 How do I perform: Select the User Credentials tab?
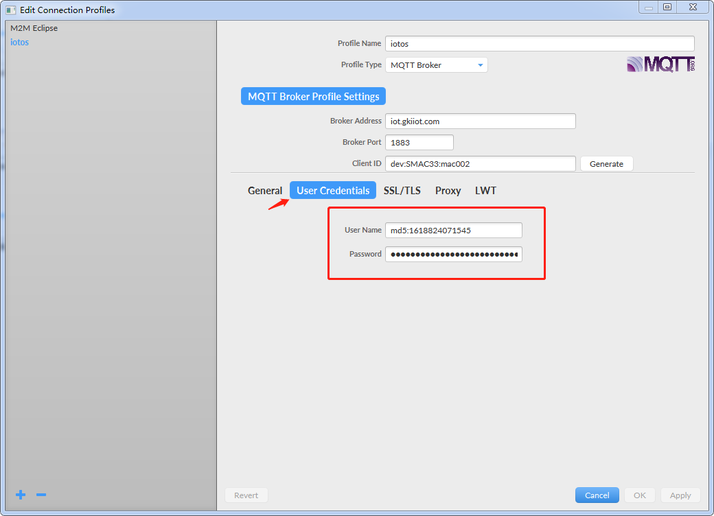333,190
